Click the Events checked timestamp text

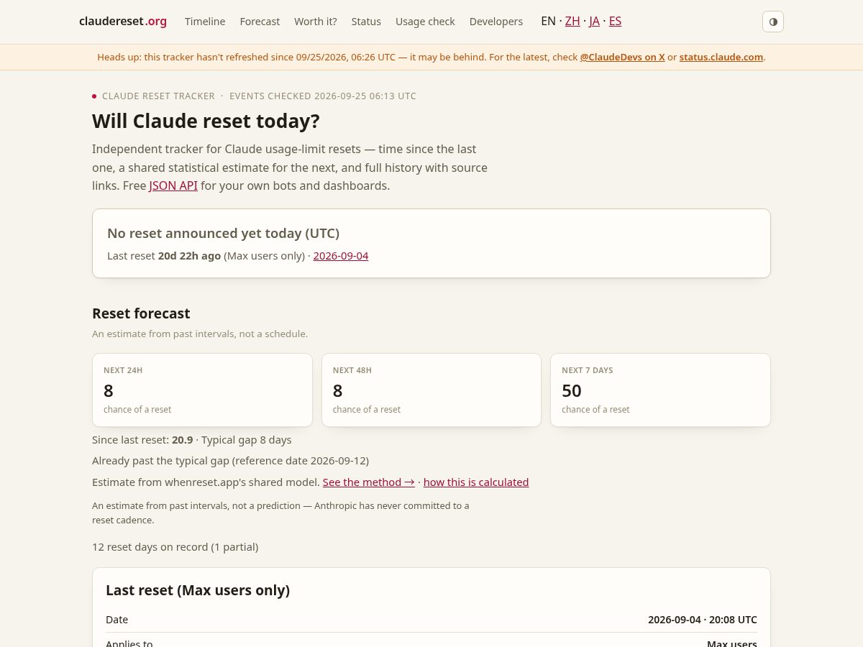pyautogui.click(x=323, y=96)
